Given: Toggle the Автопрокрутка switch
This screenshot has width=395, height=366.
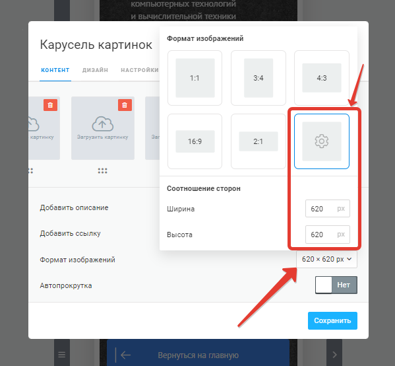Looking at the screenshot, I should click(x=336, y=285).
